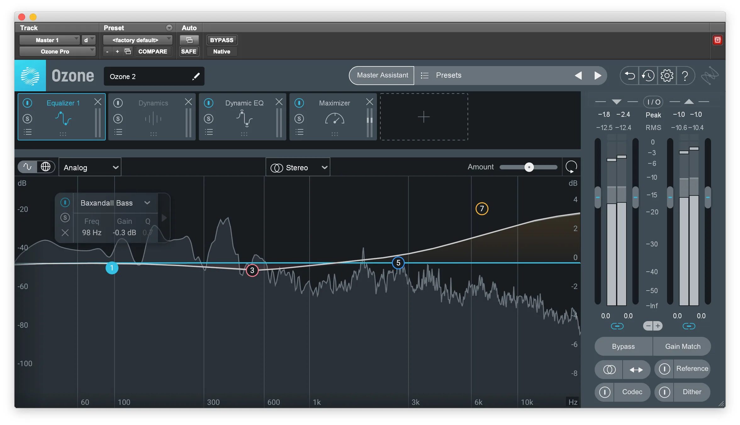Click the SAFE button

point(189,51)
